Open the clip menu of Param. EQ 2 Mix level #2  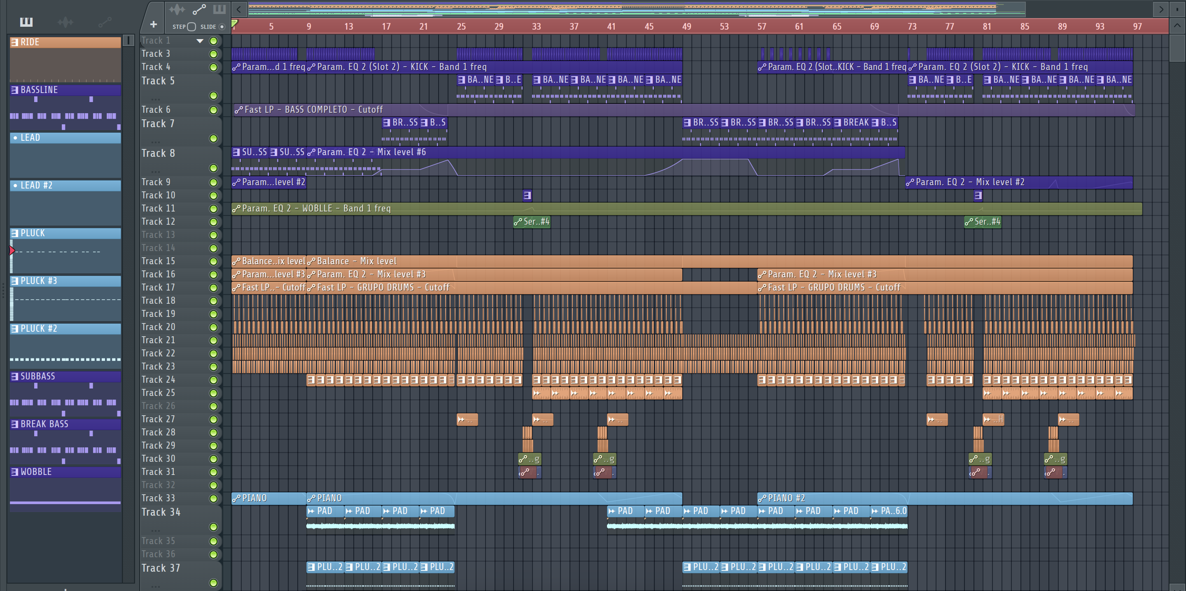(910, 182)
